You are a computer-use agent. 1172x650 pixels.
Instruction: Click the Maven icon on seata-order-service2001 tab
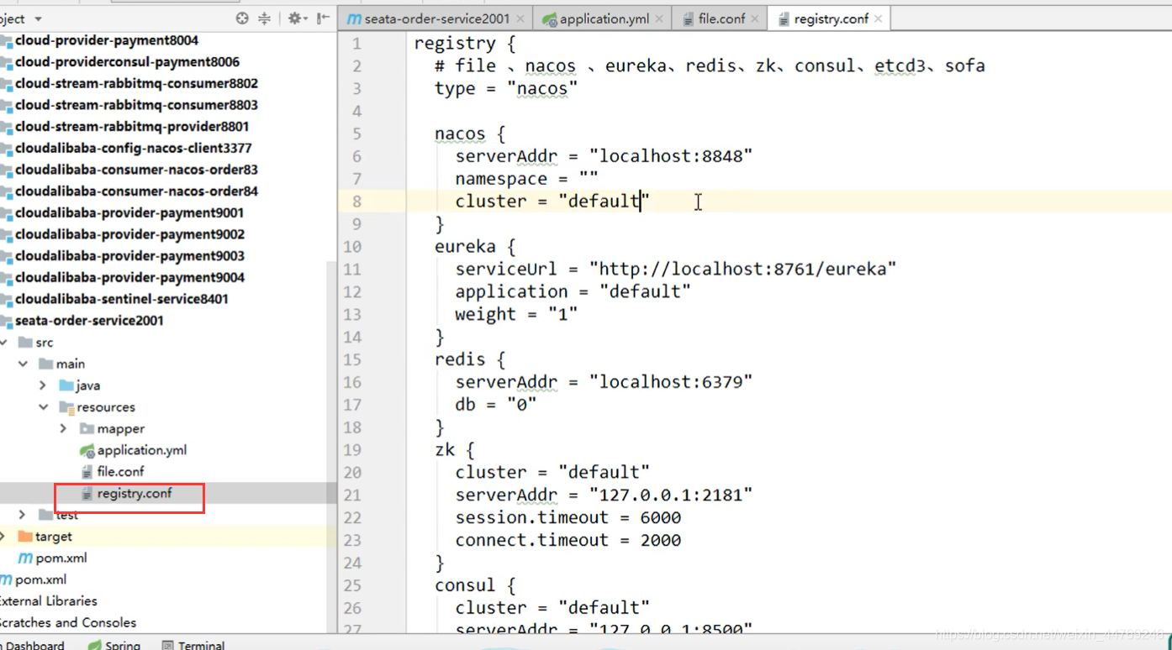point(355,18)
